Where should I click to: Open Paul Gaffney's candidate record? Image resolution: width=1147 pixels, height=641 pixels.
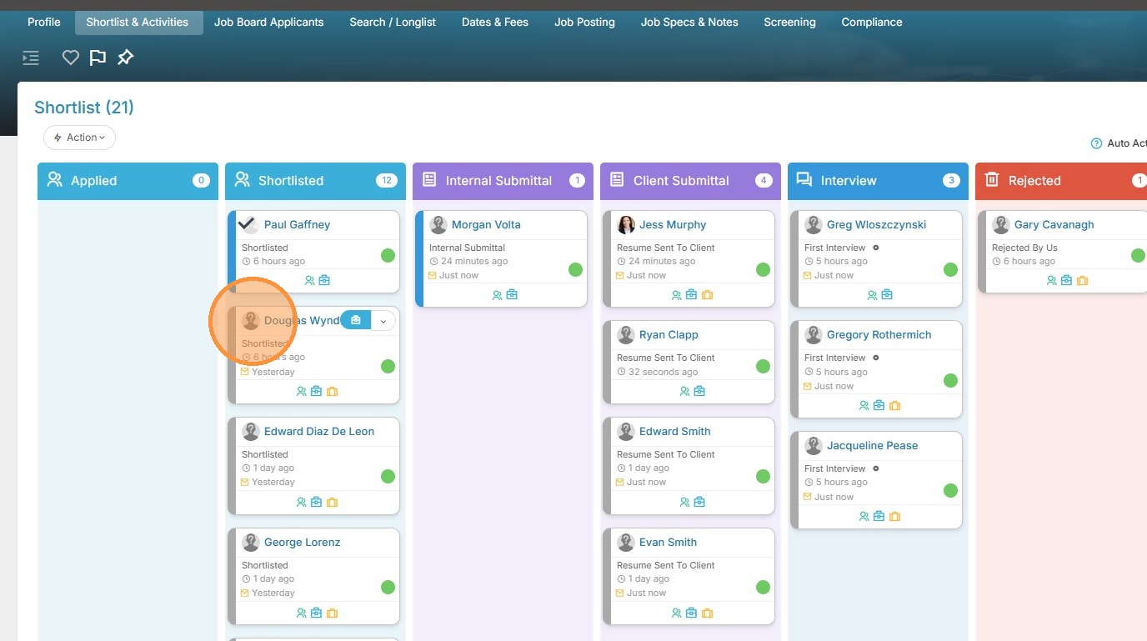(297, 224)
